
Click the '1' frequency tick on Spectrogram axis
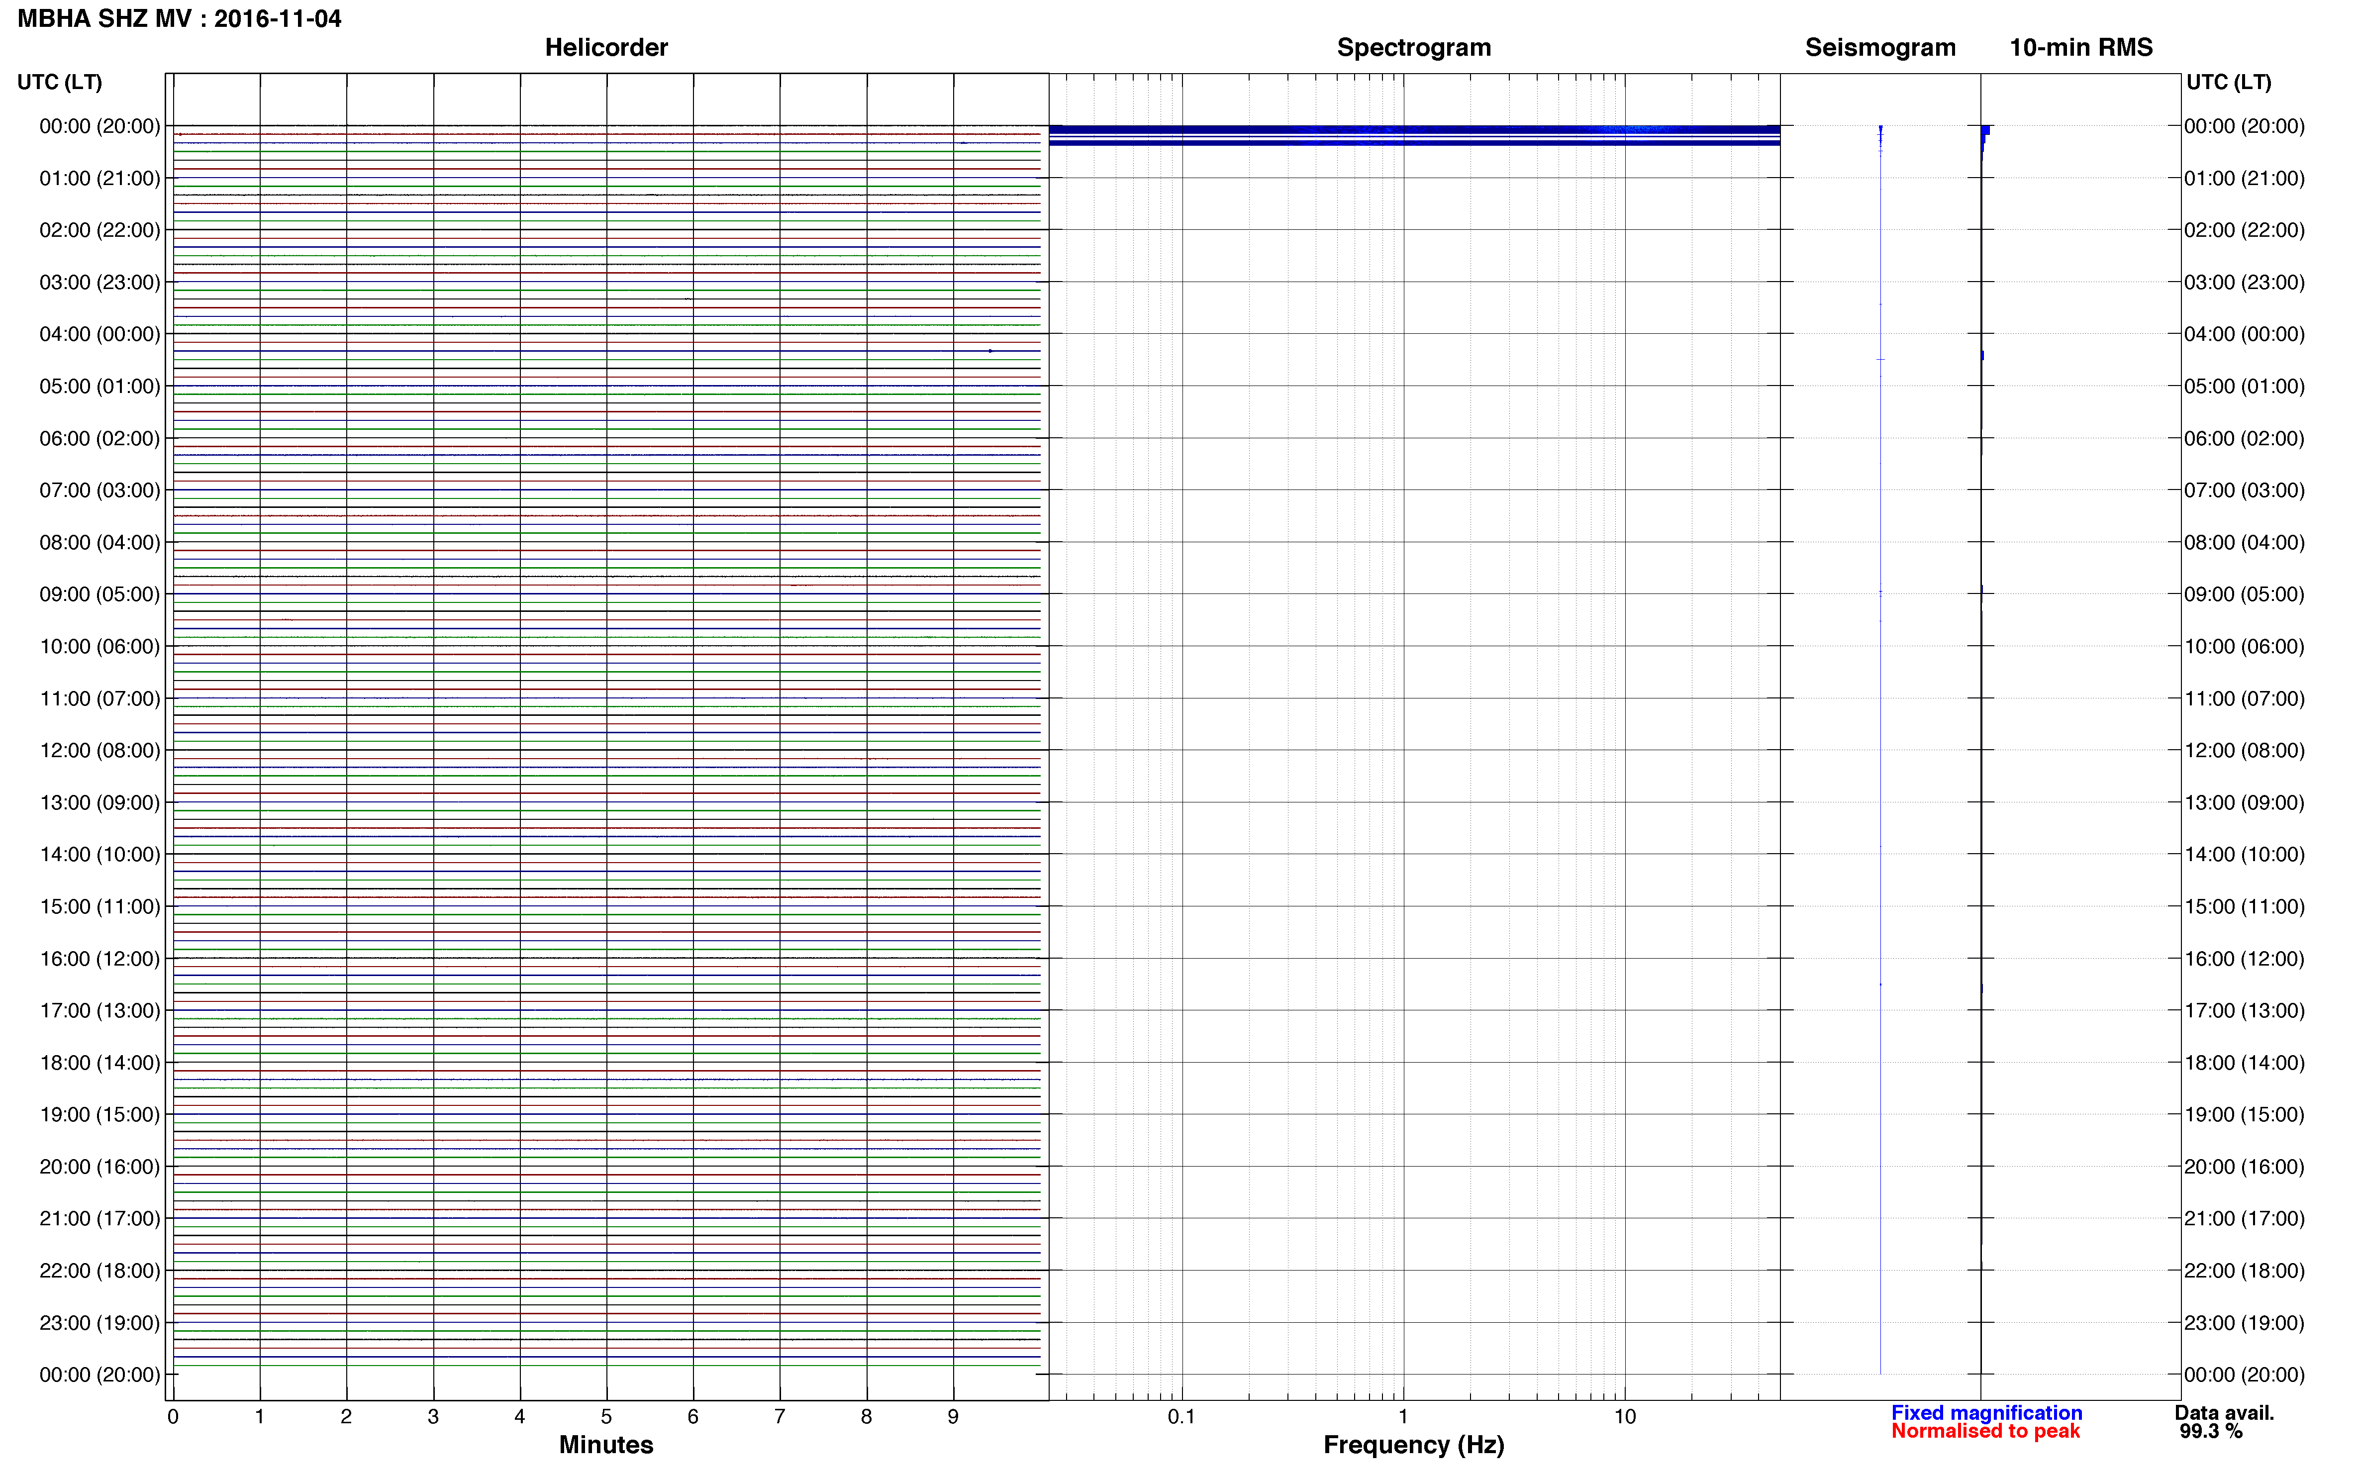(1403, 1416)
